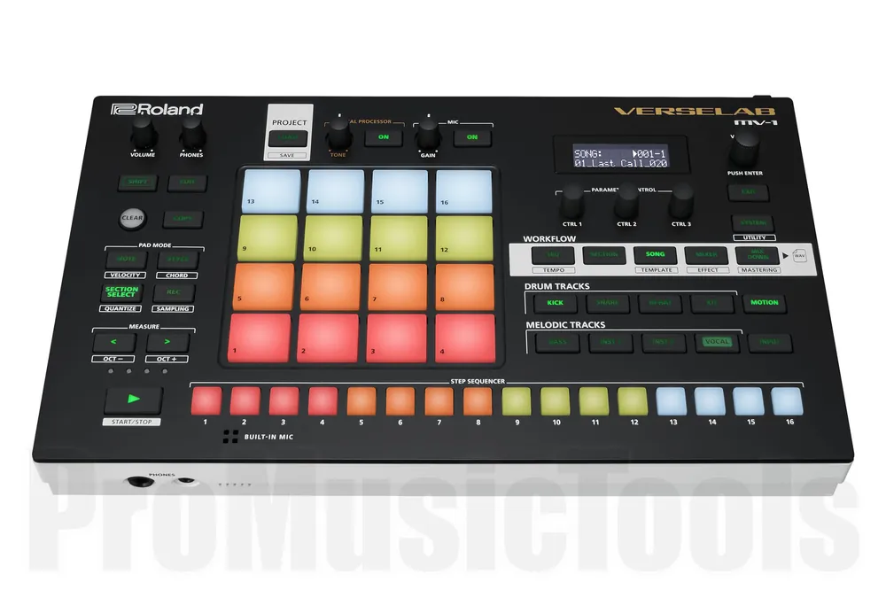The image size is (886, 590).
Task: Enable step sequencer button 5
Action: [x=361, y=400]
